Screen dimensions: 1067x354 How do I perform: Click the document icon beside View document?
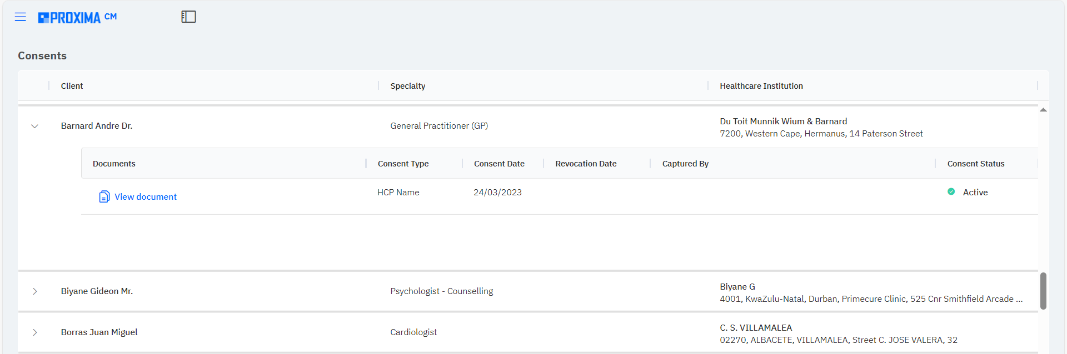tap(104, 197)
